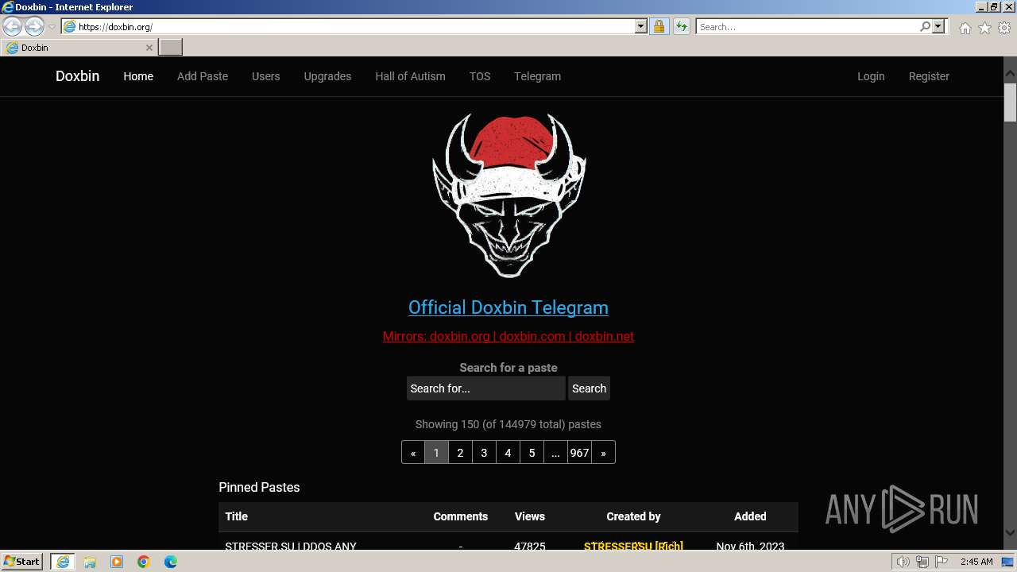Go to next page with » button
The image size is (1017, 572).
(603, 453)
